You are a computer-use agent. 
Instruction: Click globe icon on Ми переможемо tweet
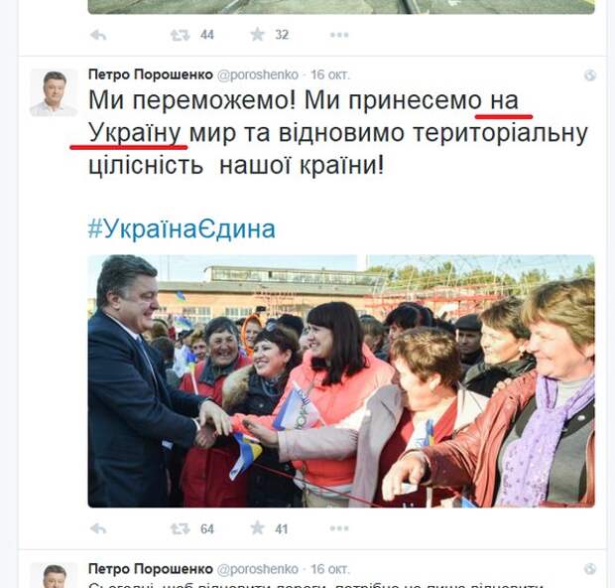pos(590,75)
